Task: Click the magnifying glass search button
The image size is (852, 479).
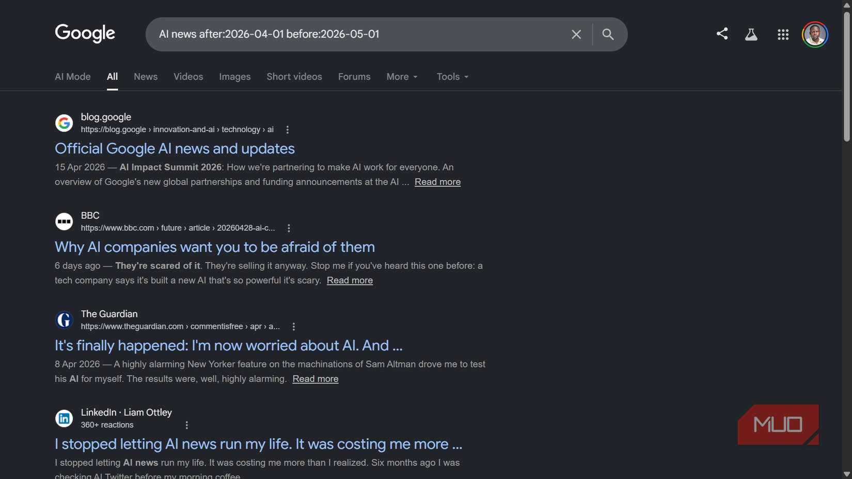Action: coord(608,34)
